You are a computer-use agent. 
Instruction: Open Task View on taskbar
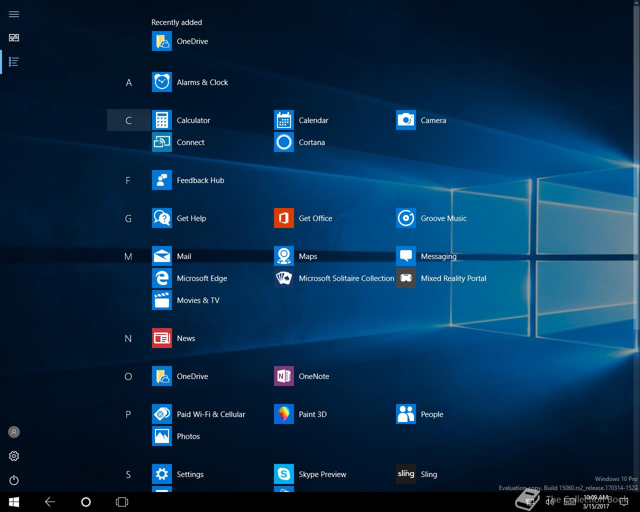[122, 502]
